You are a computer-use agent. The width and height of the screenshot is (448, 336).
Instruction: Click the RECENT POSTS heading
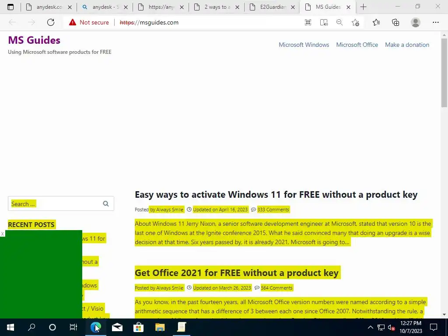pos(31,225)
